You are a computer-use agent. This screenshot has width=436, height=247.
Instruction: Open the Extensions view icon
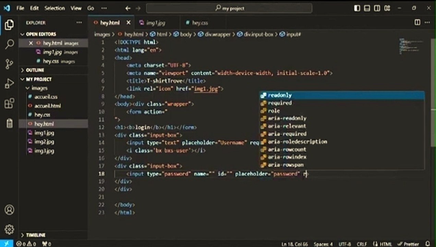point(9,103)
